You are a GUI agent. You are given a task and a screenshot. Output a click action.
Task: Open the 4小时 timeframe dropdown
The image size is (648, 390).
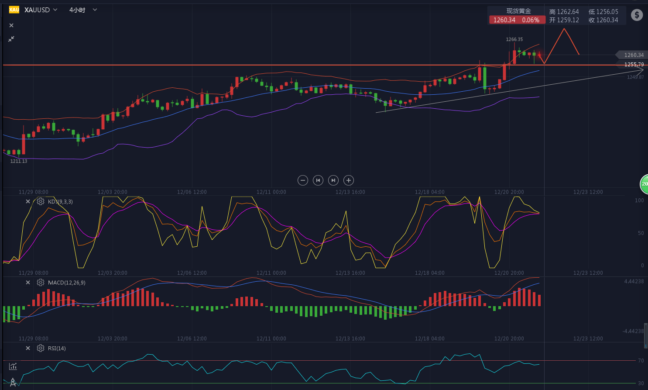(83, 10)
